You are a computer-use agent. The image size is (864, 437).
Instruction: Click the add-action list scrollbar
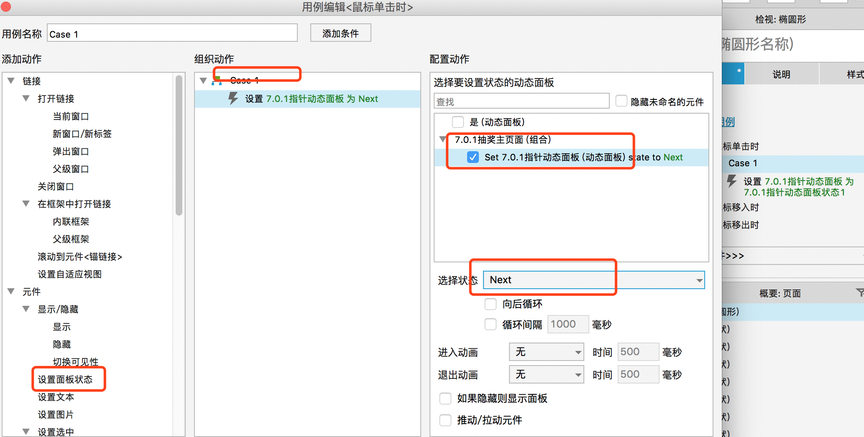179,145
